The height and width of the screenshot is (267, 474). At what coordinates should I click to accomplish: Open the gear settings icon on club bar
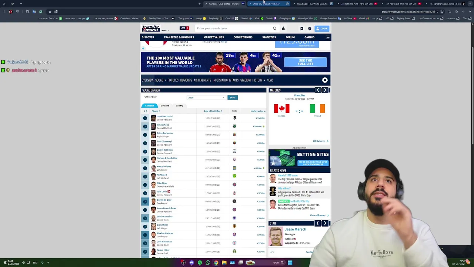(325, 80)
